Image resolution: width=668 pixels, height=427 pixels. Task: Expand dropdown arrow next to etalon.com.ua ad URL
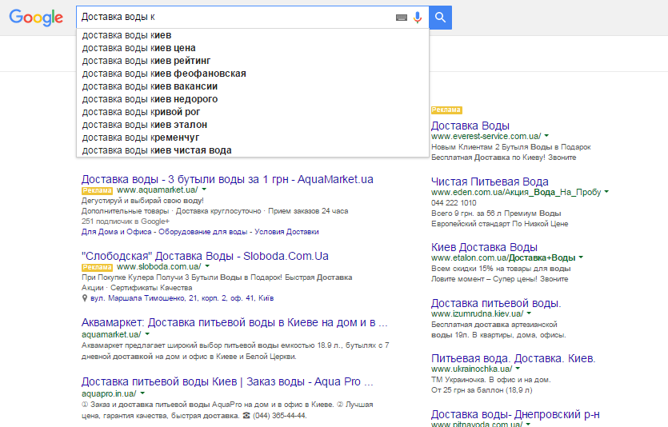[581, 257]
